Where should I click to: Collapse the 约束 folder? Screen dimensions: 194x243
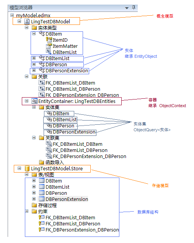pyautogui.click(x=26, y=211)
